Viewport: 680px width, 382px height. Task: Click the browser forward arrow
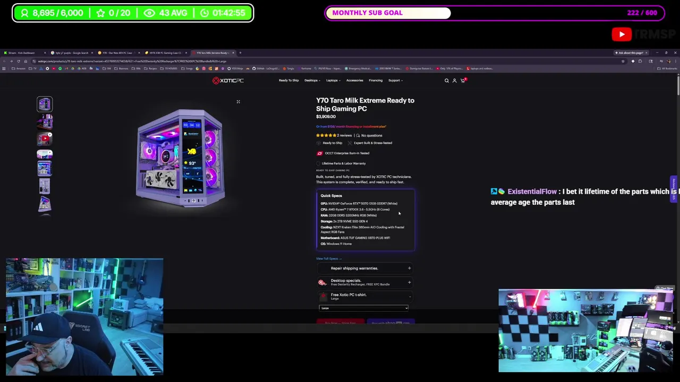click(x=11, y=61)
